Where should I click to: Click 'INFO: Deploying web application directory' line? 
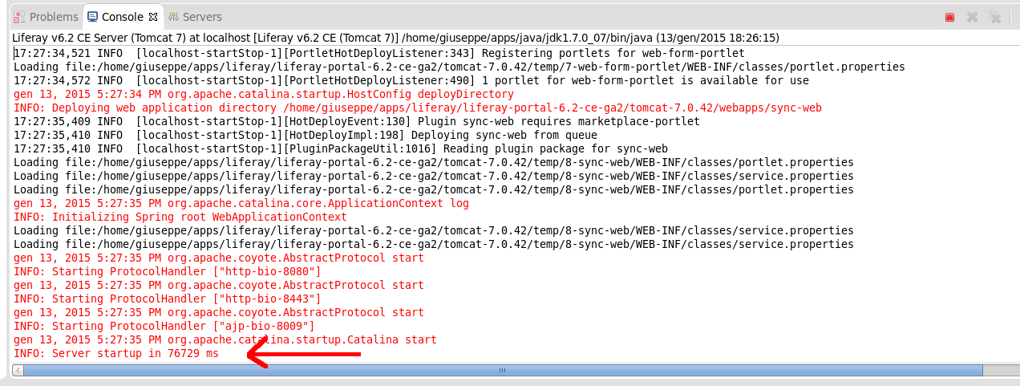pos(418,108)
